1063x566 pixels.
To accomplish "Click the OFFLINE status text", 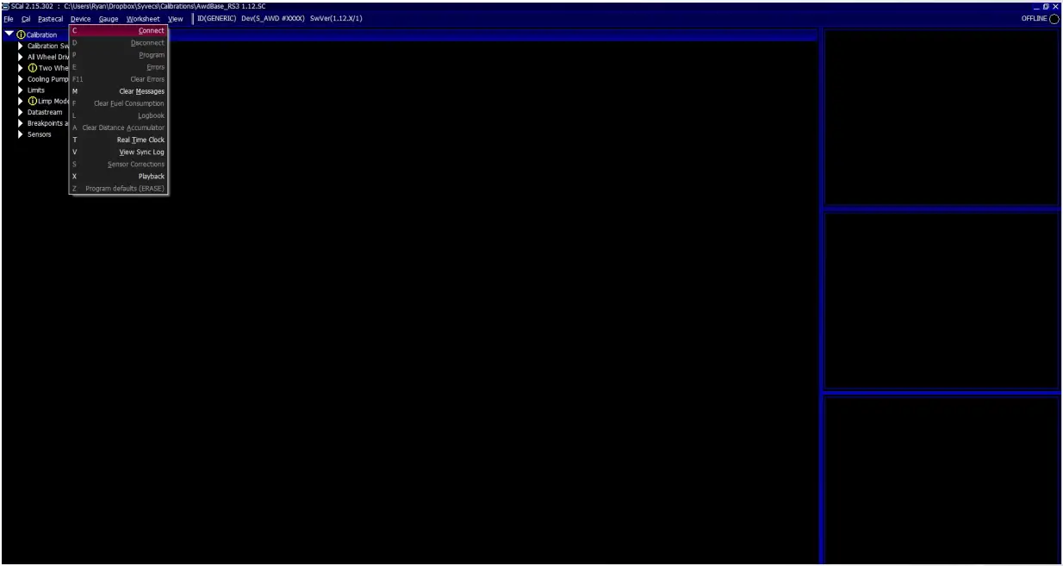I will [1034, 19].
